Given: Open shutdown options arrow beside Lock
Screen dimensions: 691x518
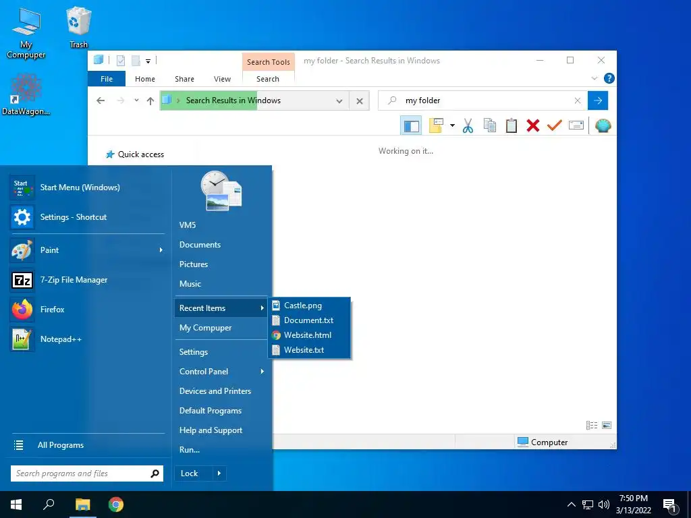Looking at the screenshot, I should 219,473.
